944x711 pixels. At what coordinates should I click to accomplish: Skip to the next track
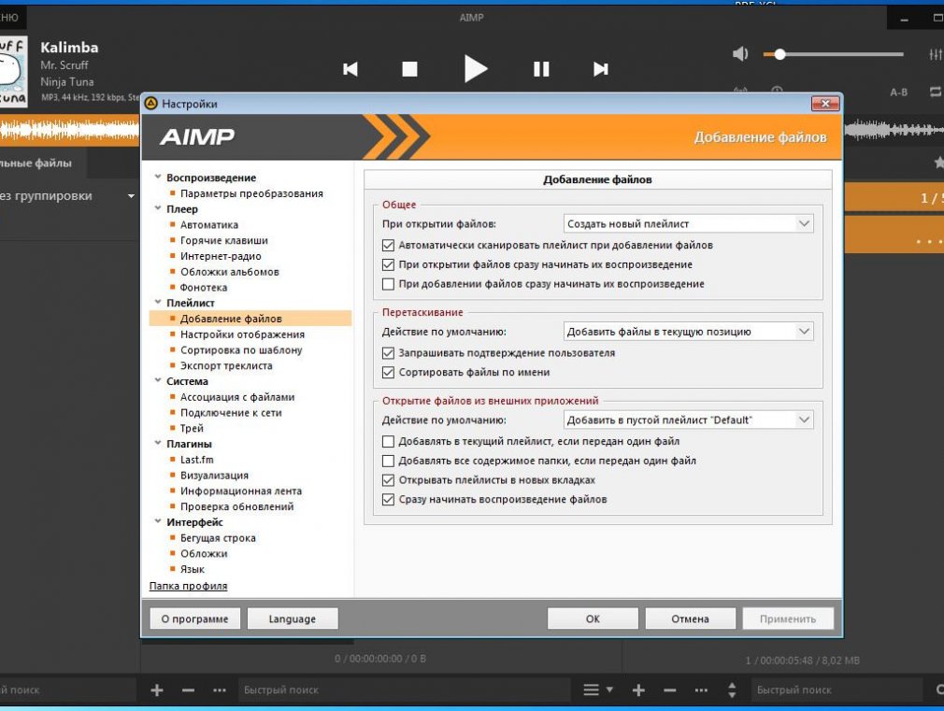pos(600,69)
